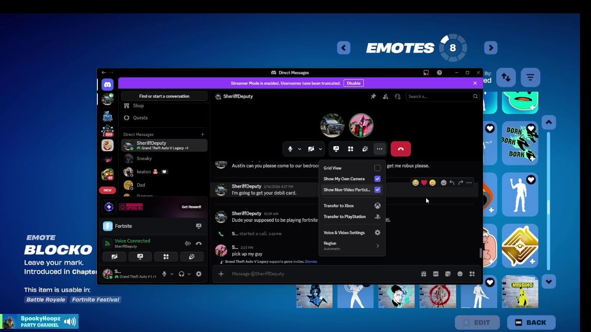Open apps launcher in message bar

click(x=472, y=274)
